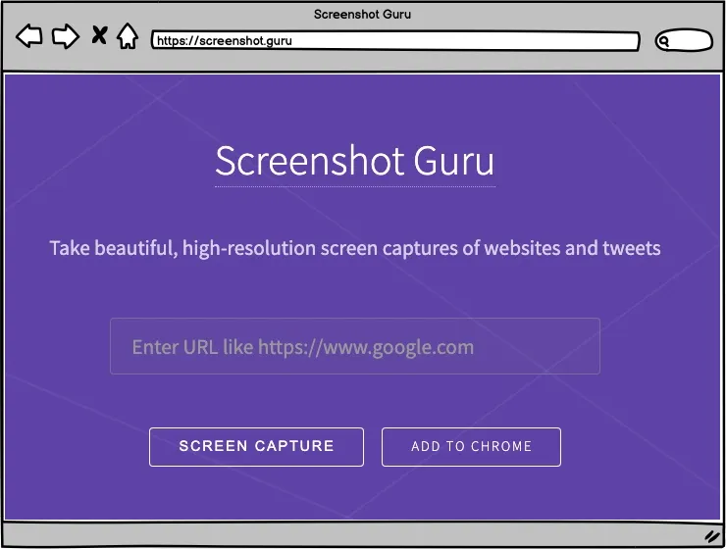The height and width of the screenshot is (549, 726).
Task: Click the window resize grip icon
Action: point(711,535)
